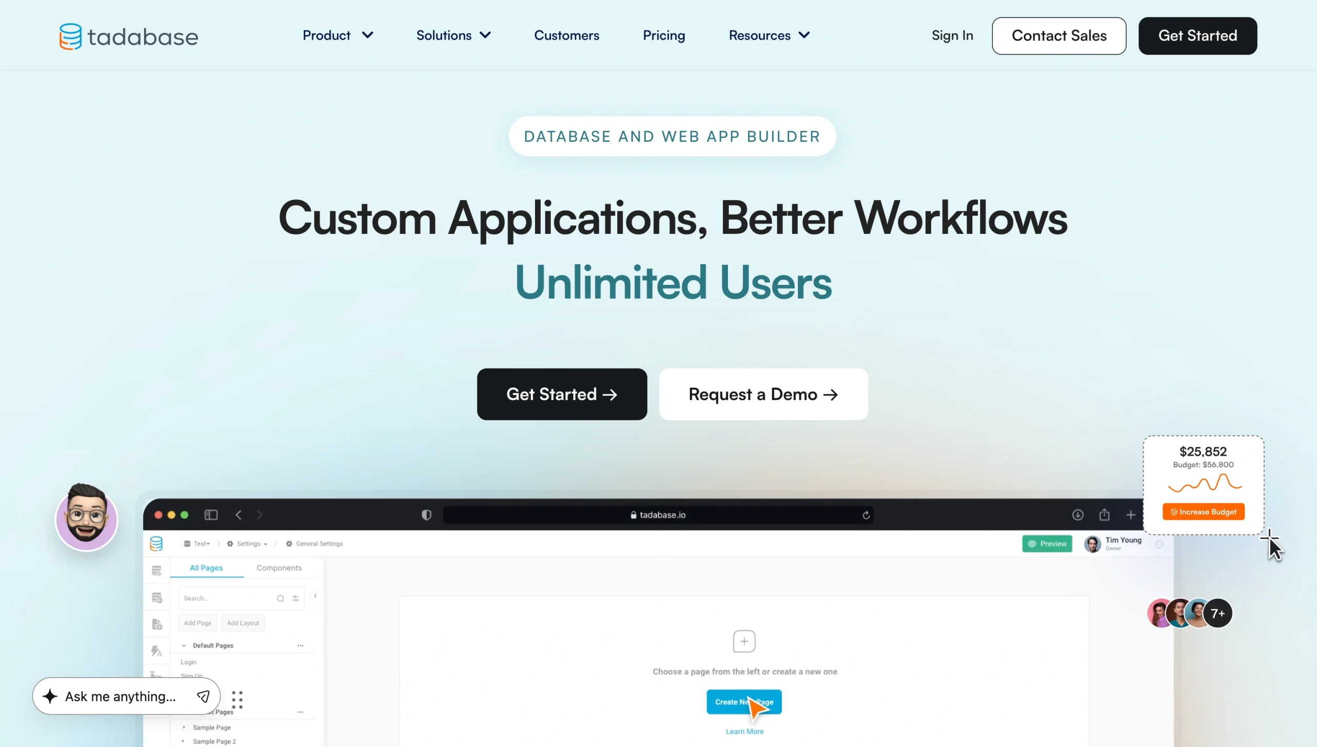Click the plus box icon in empty page area
1317x747 pixels.
744,641
